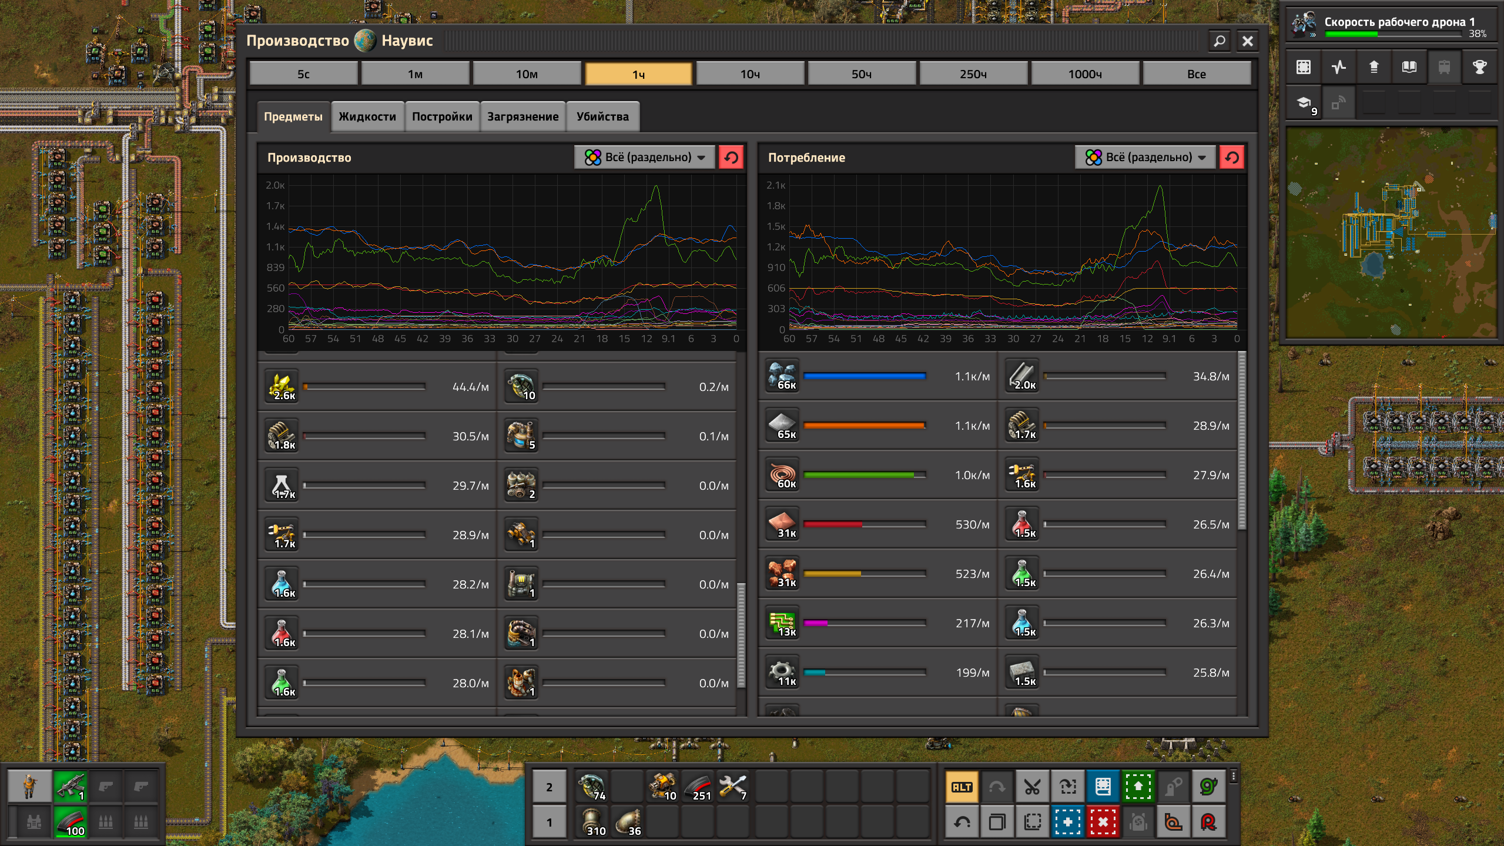Select the Предметы tab
The width and height of the screenshot is (1504, 846).
point(293,116)
